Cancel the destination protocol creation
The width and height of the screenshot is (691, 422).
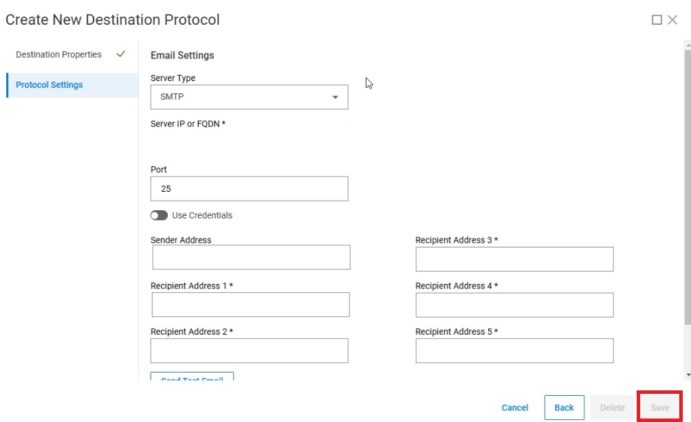click(x=514, y=407)
